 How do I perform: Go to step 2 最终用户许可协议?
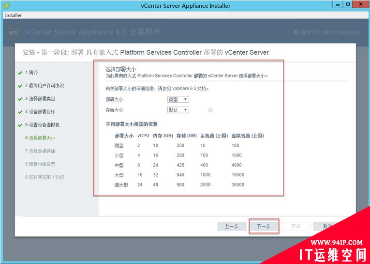pyautogui.click(x=44, y=86)
